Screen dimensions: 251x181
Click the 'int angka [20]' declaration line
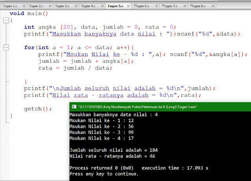[100, 27]
